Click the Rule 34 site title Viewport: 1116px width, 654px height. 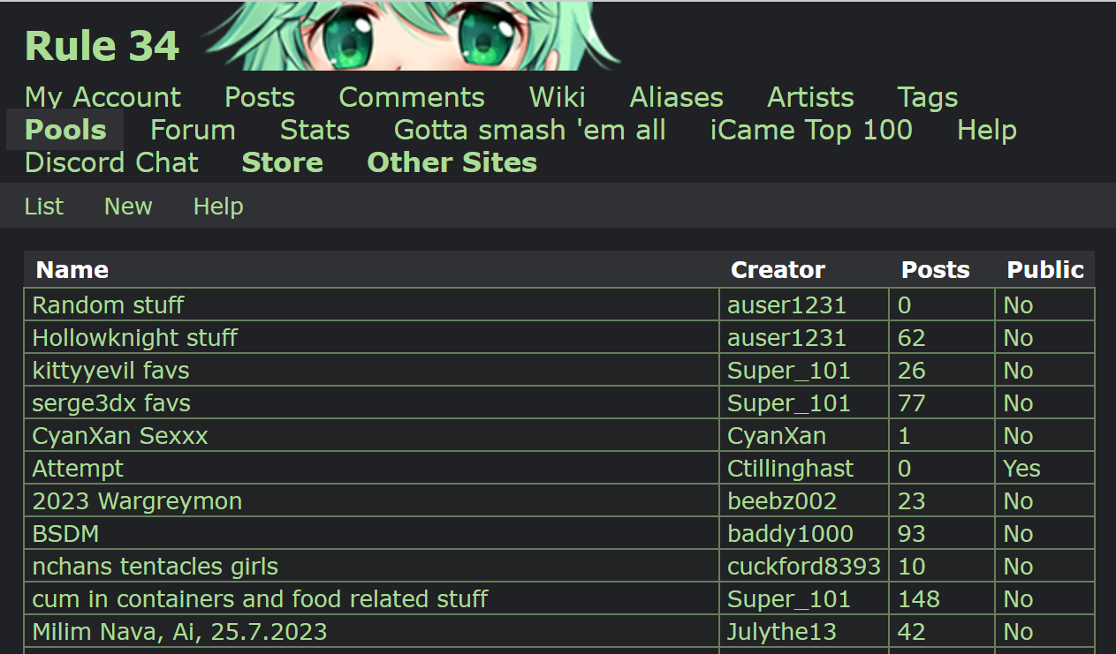click(x=102, y=46)
